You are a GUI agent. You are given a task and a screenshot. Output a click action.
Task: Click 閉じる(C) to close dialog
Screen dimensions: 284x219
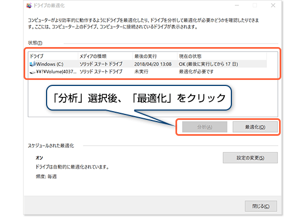261,206
